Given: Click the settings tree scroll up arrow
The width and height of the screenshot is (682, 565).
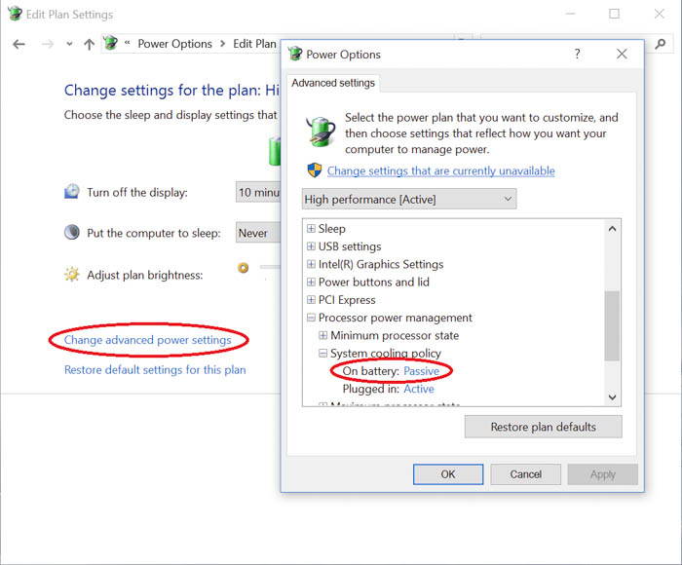Looking at the screenshot, I should (x=613, y=229).
